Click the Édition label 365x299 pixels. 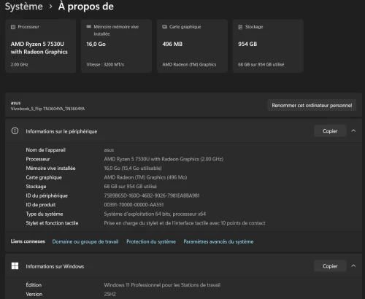click(x=34, y=285)
